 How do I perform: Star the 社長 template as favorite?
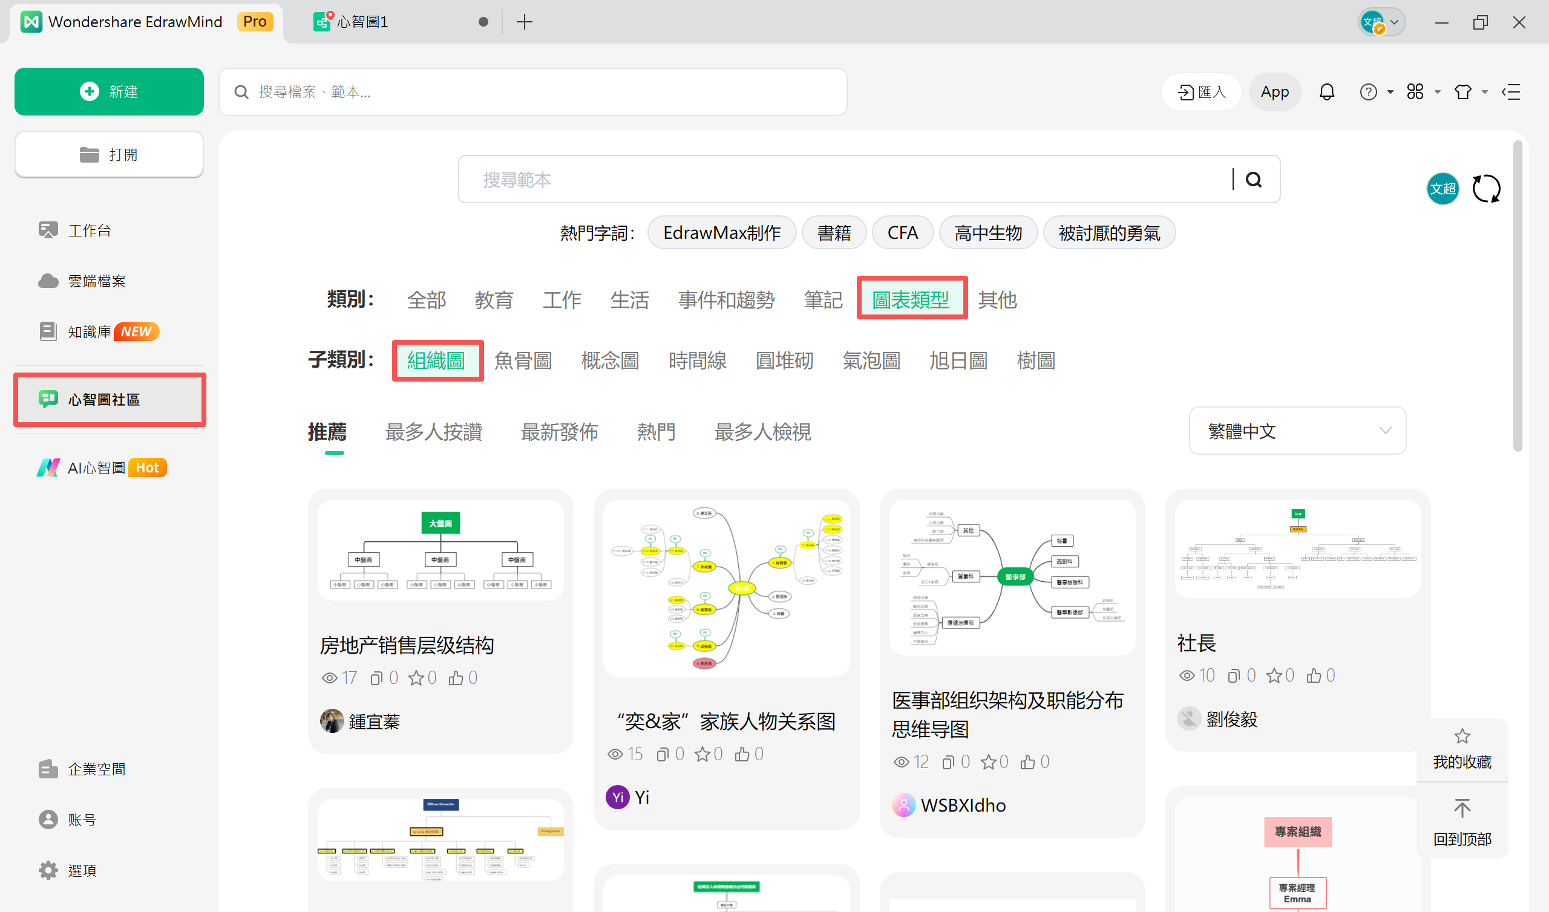click(x=1274, y=676)
